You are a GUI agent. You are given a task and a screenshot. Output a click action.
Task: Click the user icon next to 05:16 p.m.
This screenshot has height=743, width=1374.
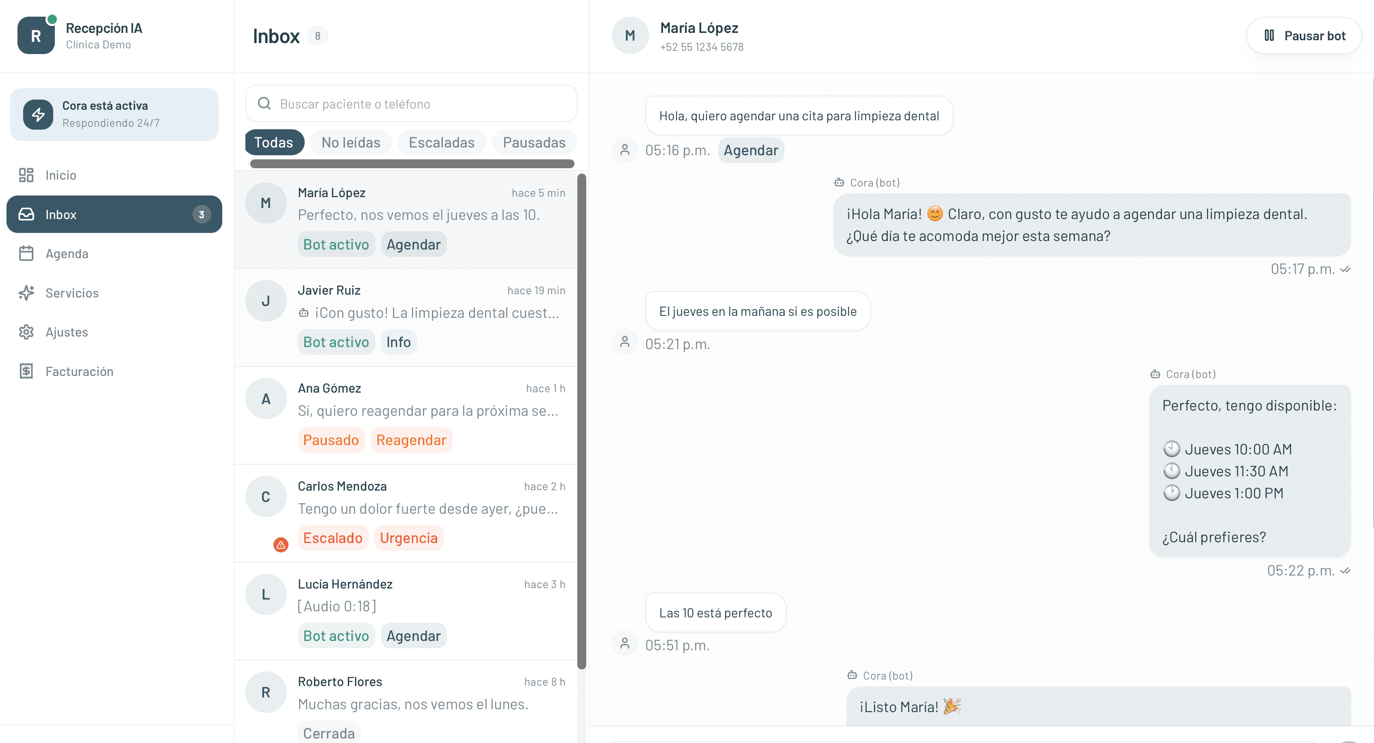pos(624,150)
